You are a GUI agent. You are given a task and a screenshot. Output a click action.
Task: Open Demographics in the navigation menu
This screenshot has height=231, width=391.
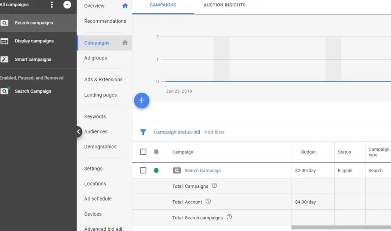(x=100, y=147)
